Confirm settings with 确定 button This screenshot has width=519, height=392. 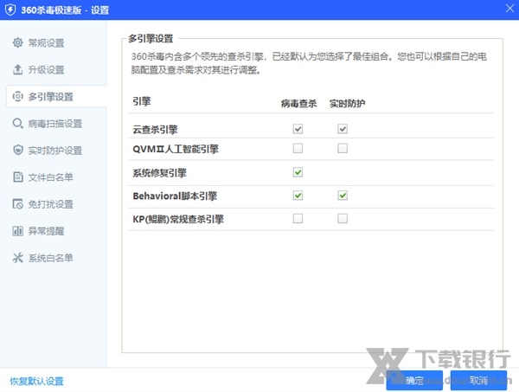pyautogui.click(x=414, y=381)
